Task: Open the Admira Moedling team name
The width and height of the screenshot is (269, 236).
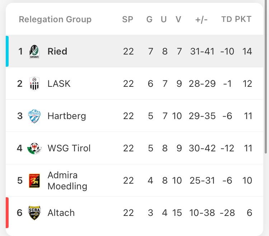Action: [67, 181]
